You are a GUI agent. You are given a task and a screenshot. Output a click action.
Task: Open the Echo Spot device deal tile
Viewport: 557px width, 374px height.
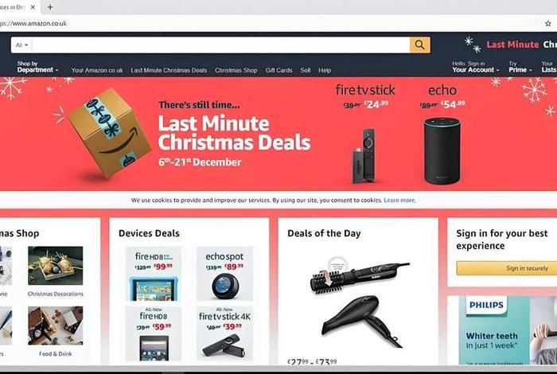[225, 274]
